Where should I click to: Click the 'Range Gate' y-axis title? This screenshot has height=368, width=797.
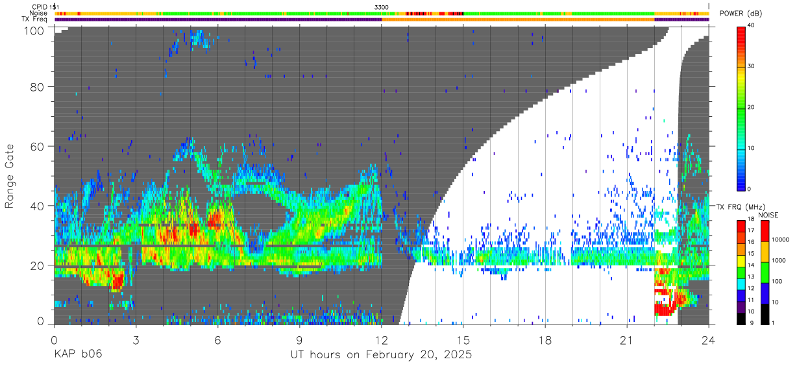10,177
